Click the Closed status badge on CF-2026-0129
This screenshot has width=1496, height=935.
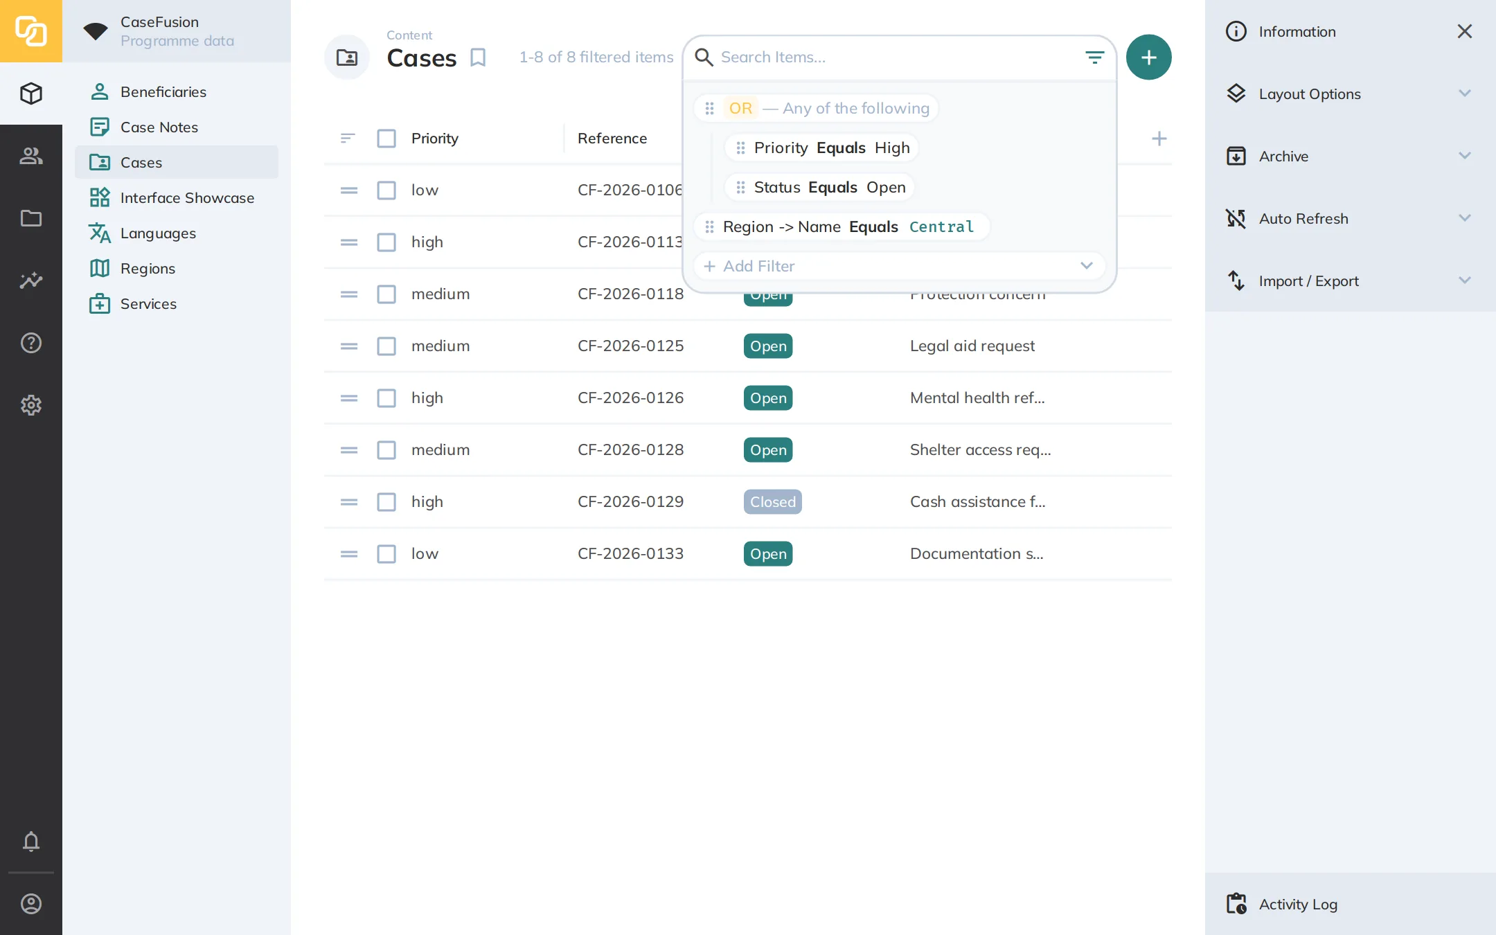pyautogui.click(x=773, y=502)
